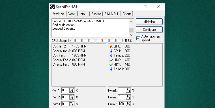Click the GPU 50C temperature value
The height and width of the screenshot is (108, 215).
[x=127, y=46]
